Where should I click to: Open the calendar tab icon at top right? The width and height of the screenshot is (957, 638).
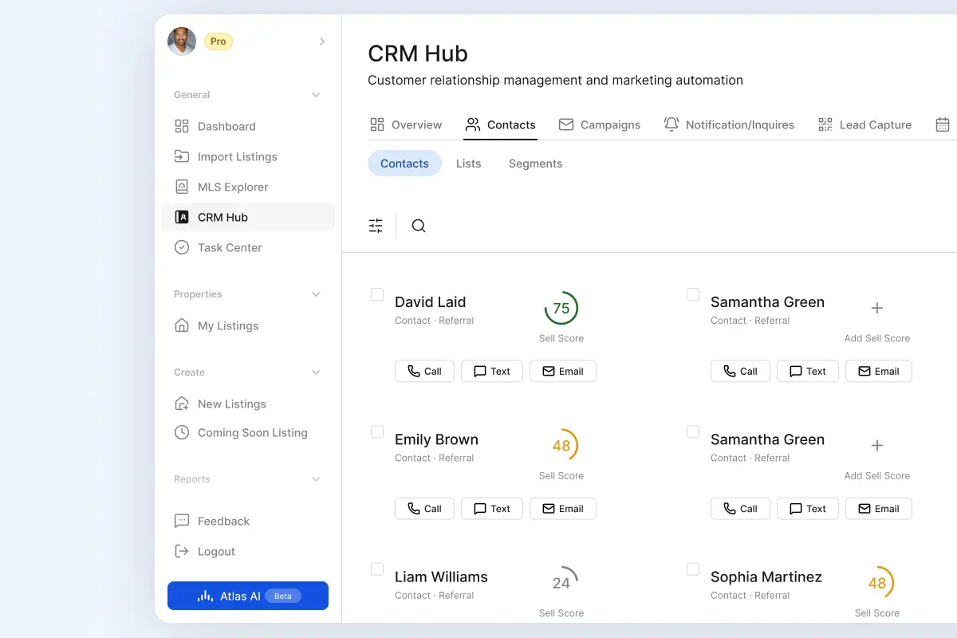(x=943, y=124)
